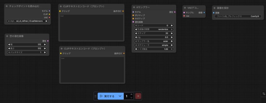Collapse the 画像を保存 node via its title dot
Screen dimensions: 266x103
pos(215,8)
